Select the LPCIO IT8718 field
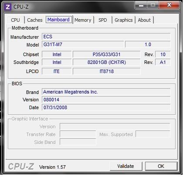Screen dimensions: 183x177 [x=106, y=71]
